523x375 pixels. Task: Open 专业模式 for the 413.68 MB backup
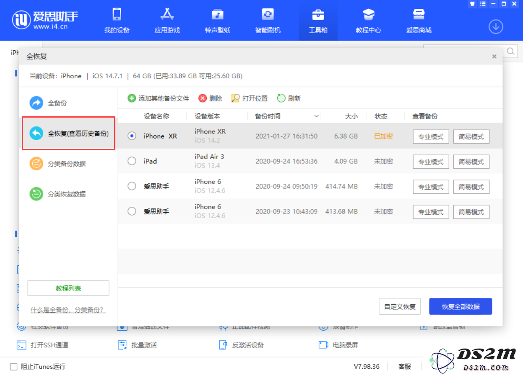tap(431, 212)
